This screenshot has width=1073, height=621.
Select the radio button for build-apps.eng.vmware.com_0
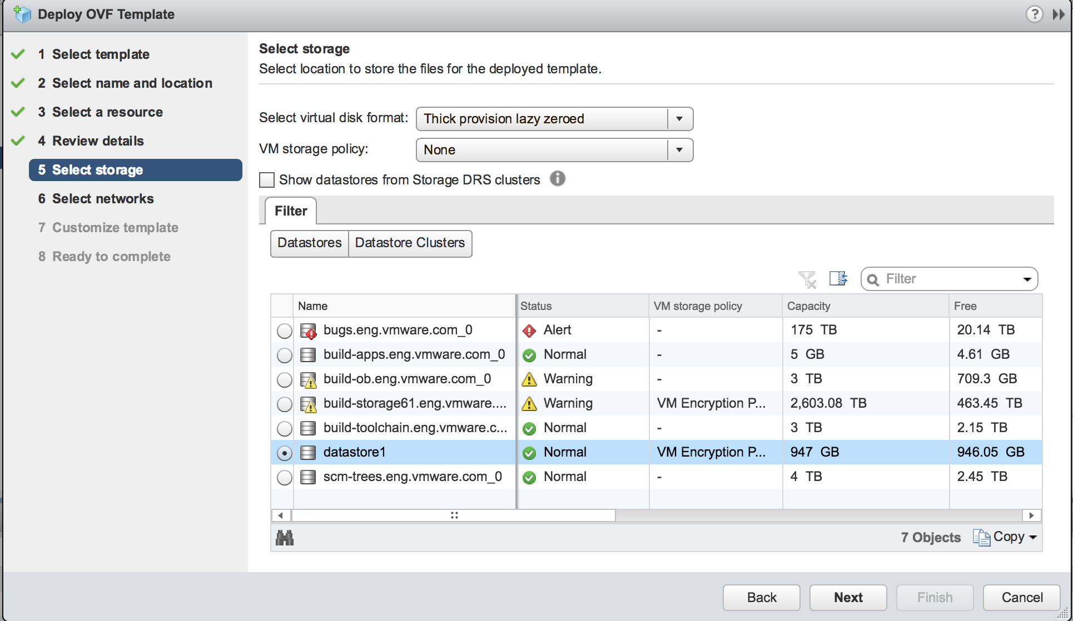pyautogui.click(x=284, y=355)
